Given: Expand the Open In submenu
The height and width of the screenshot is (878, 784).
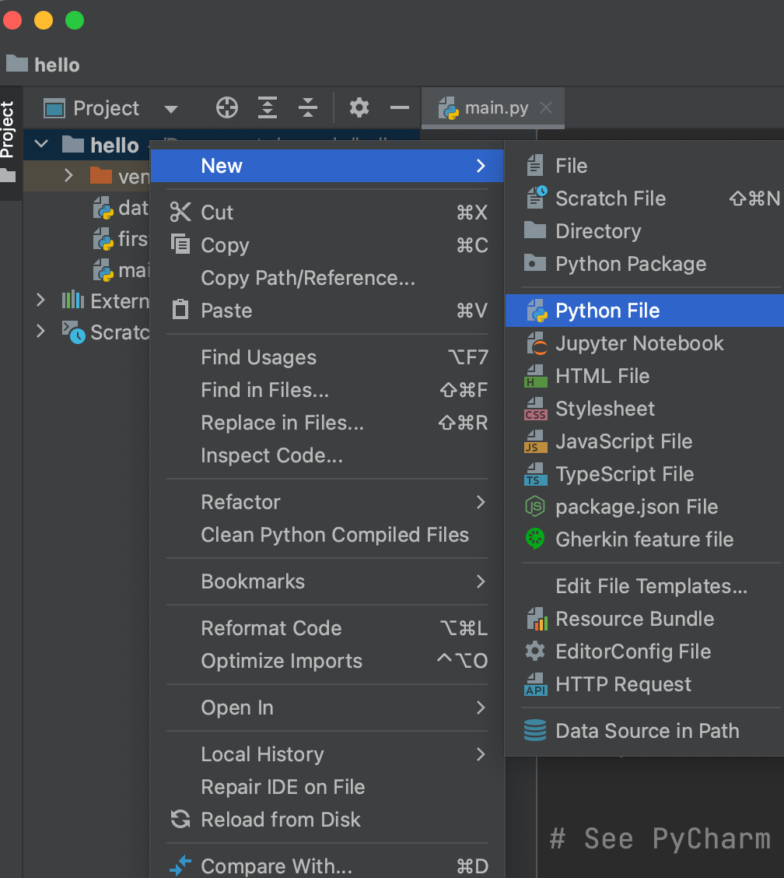Looking at the screenshot, I should pos(327,708).
